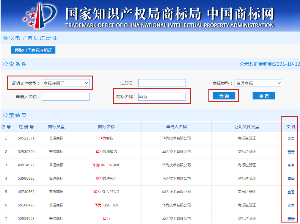Click the 领取电子商标注册证 blue button
The height and width of the screenshot is (224, 300).
point(33,50)
